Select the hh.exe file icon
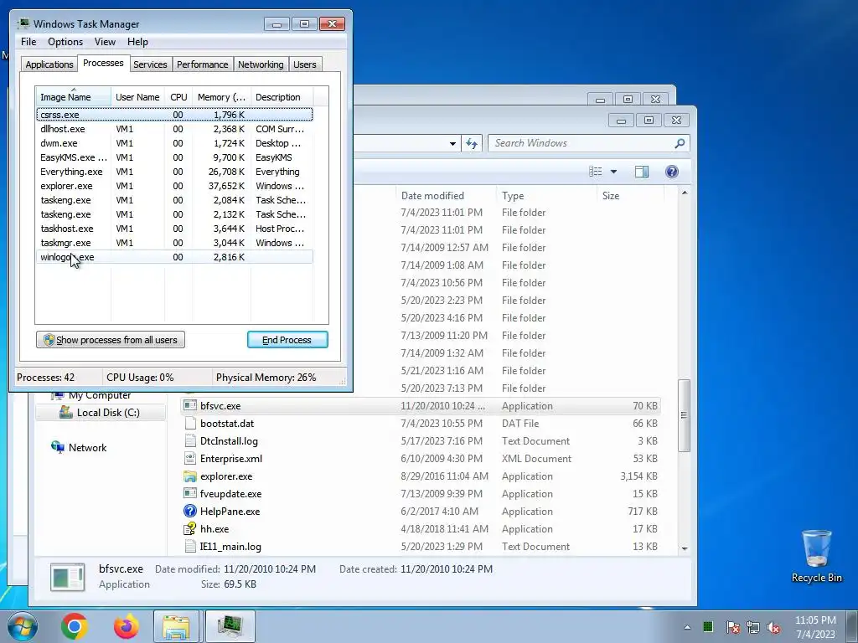 pyautogui.click(x=190, y=529)
